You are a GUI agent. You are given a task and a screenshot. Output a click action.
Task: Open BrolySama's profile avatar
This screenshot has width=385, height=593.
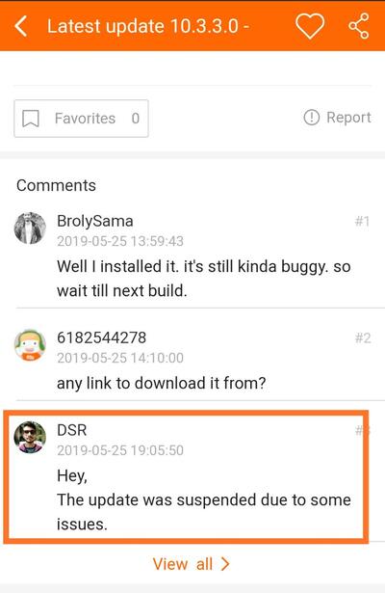click(x=30, y=229)
